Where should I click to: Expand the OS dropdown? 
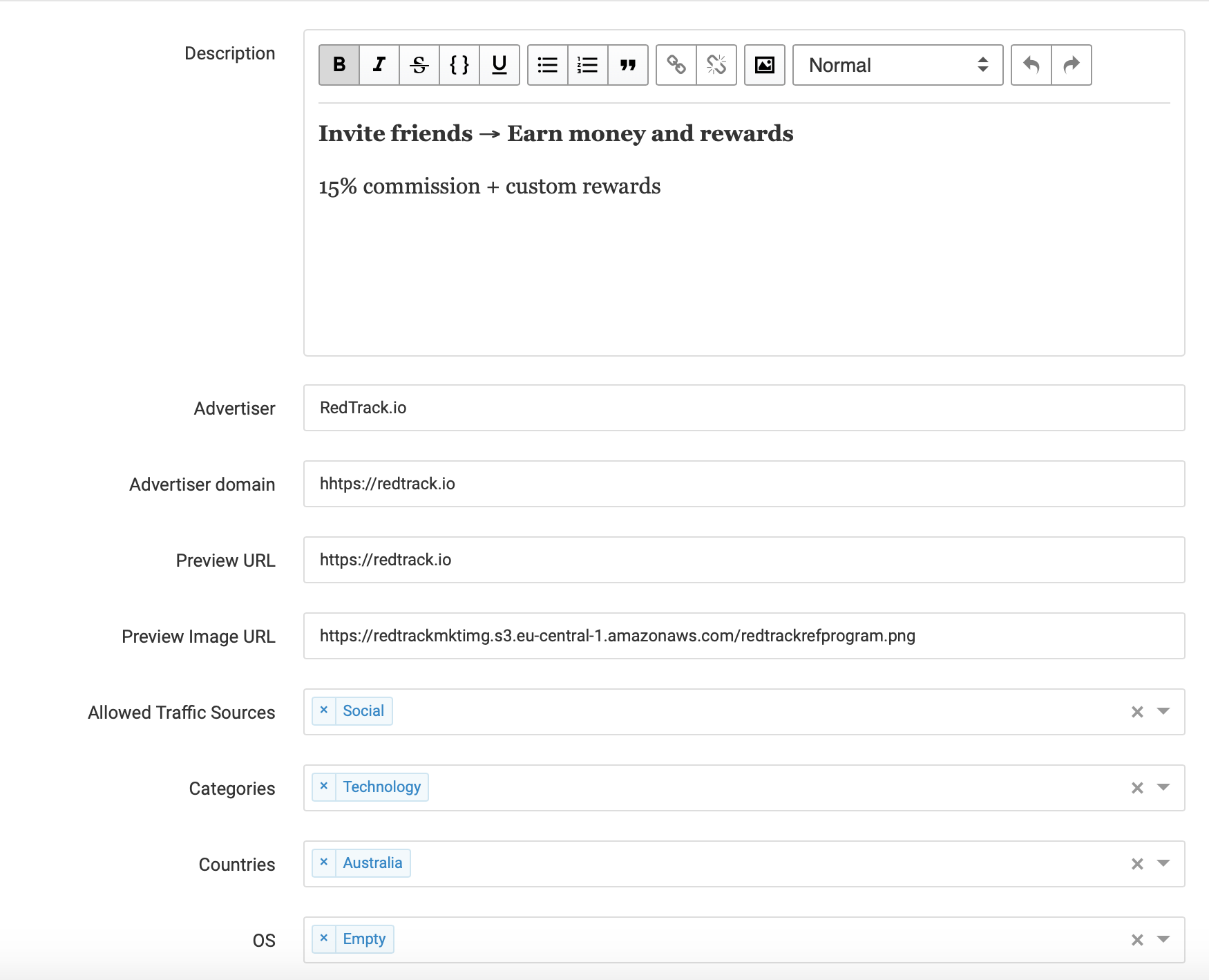1163,939
